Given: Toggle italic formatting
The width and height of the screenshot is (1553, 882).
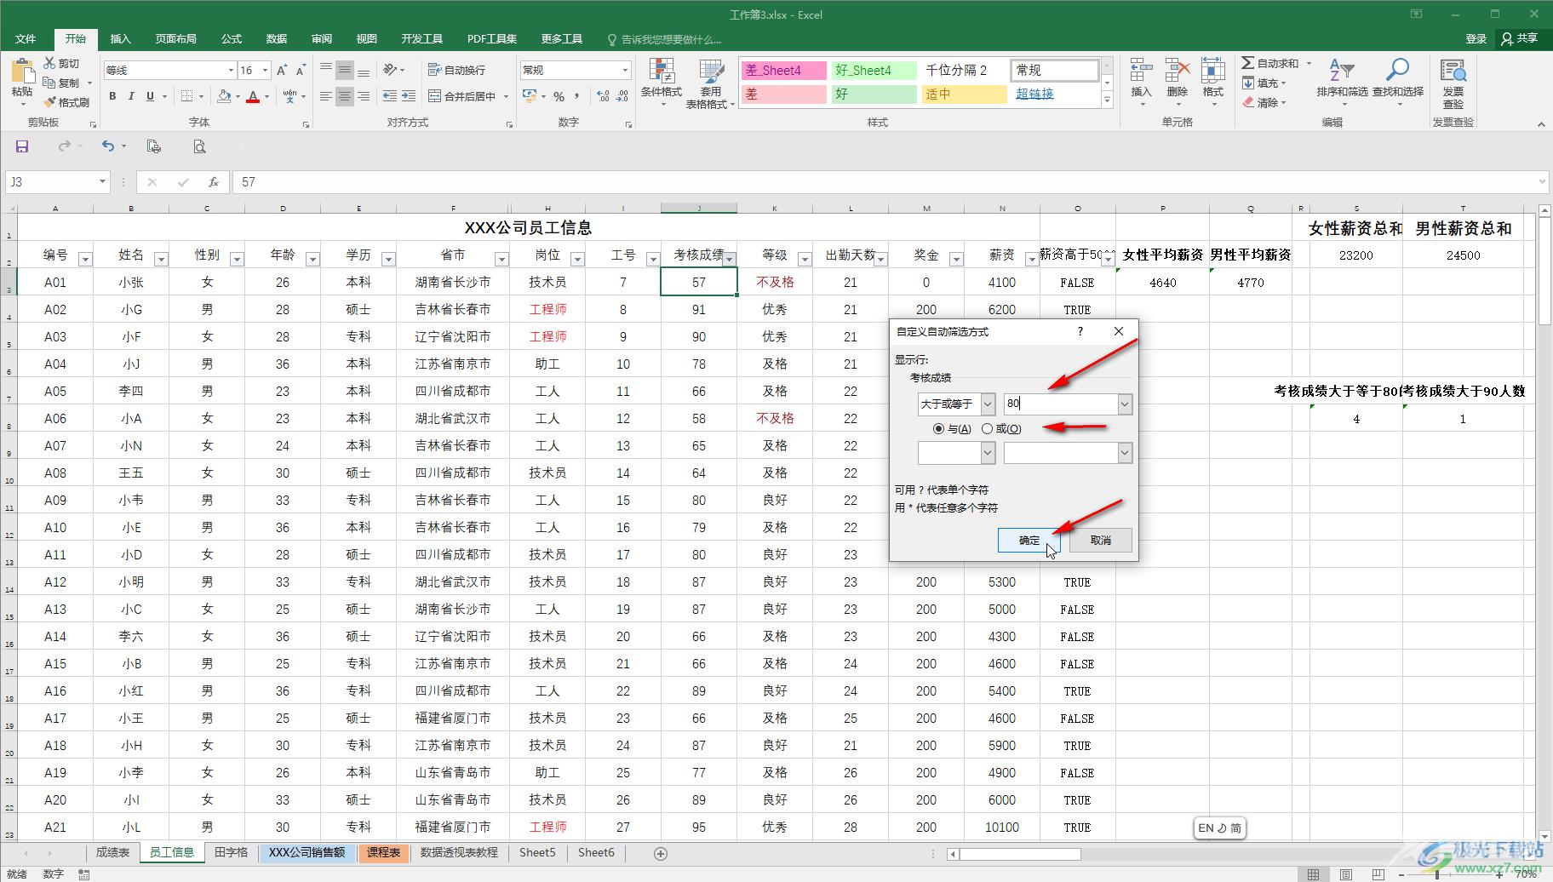Looking at the screenshot, I should click(x=131, y=96).
